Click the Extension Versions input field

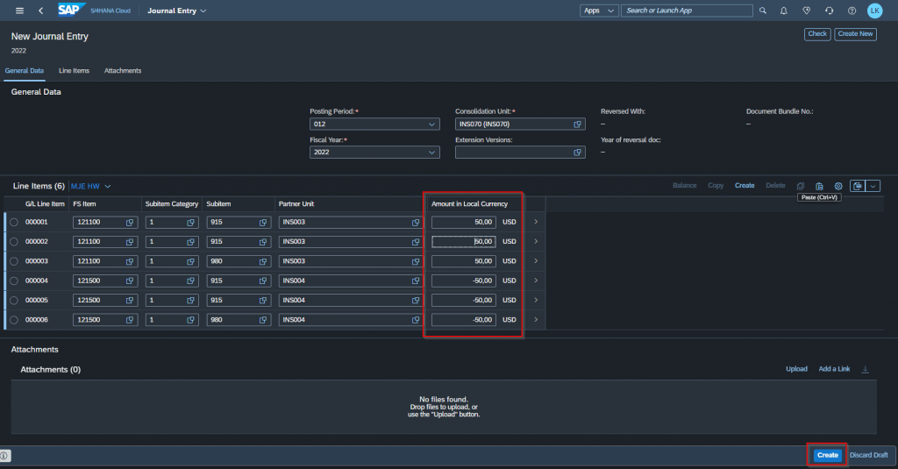click(520, 153)
